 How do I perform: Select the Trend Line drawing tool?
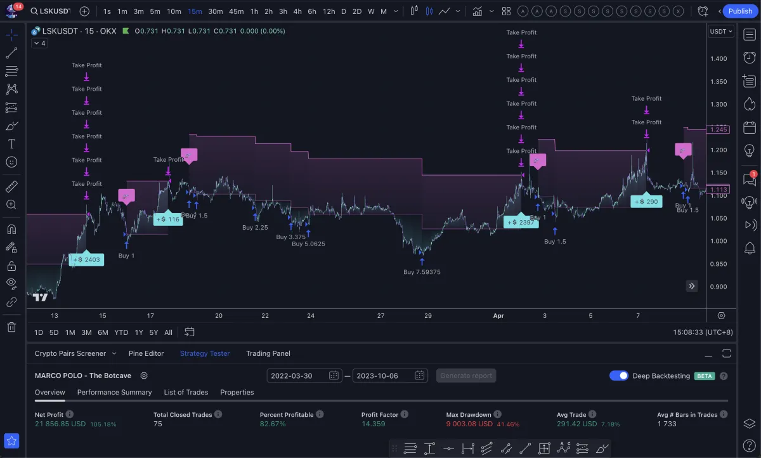(x=11, y=53)
